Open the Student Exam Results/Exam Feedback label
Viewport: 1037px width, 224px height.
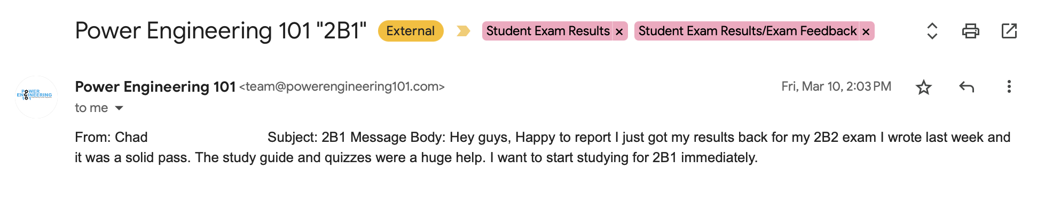click(x=747, y=31)
